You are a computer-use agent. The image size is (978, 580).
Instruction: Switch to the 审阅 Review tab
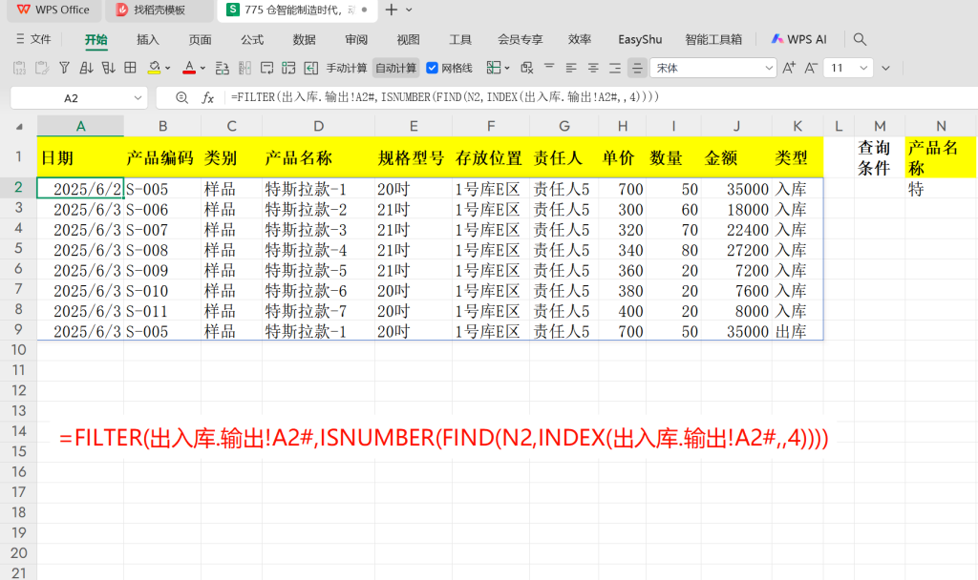pyautogui.click(x=356, y=39)
